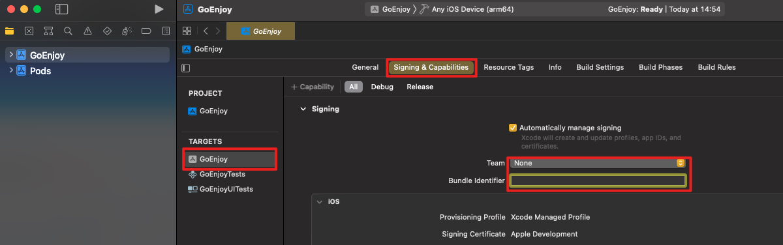Filter capabilities by Debug configuration

click(x=382, y=87)
